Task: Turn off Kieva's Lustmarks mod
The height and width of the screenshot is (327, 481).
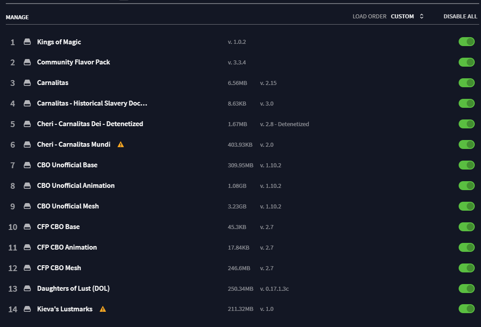Action: pyautogui.click(x=467, y=309)
